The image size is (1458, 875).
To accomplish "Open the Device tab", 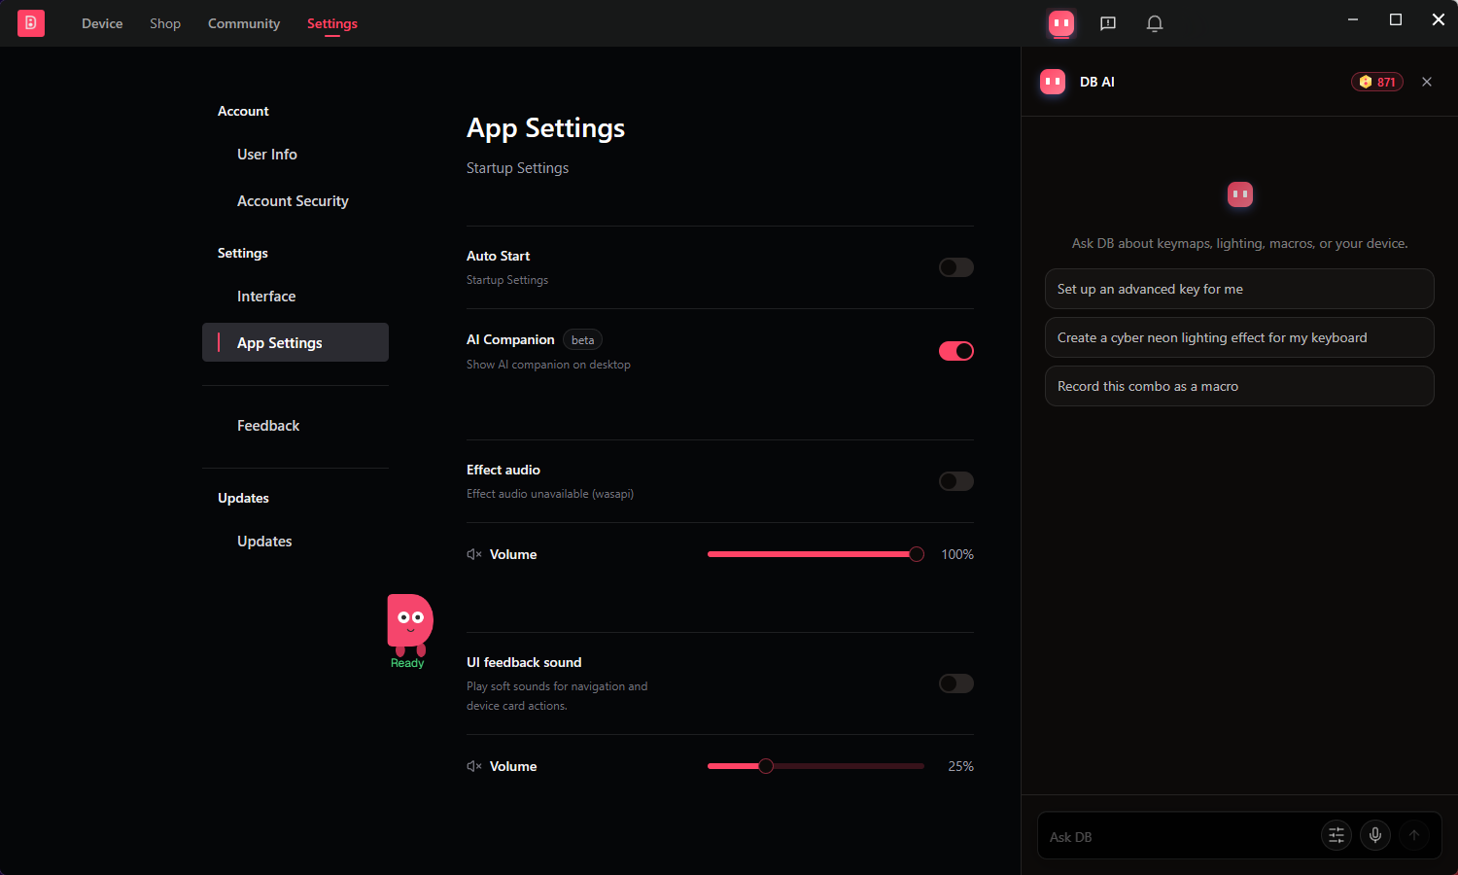I will 102,23.
